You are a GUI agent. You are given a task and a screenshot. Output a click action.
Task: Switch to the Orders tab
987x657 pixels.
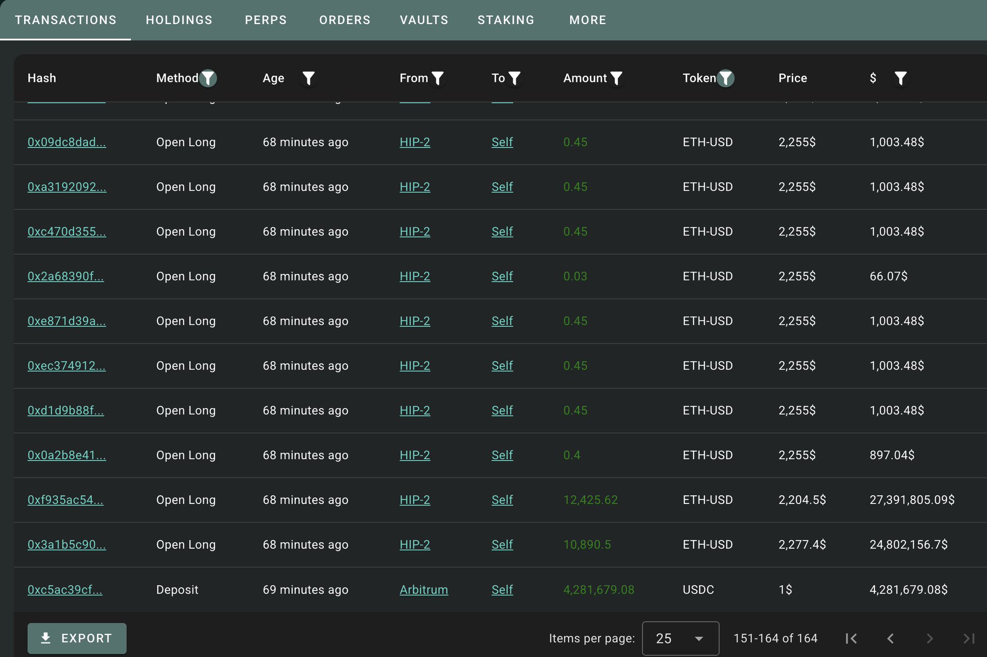click(345, 20)
